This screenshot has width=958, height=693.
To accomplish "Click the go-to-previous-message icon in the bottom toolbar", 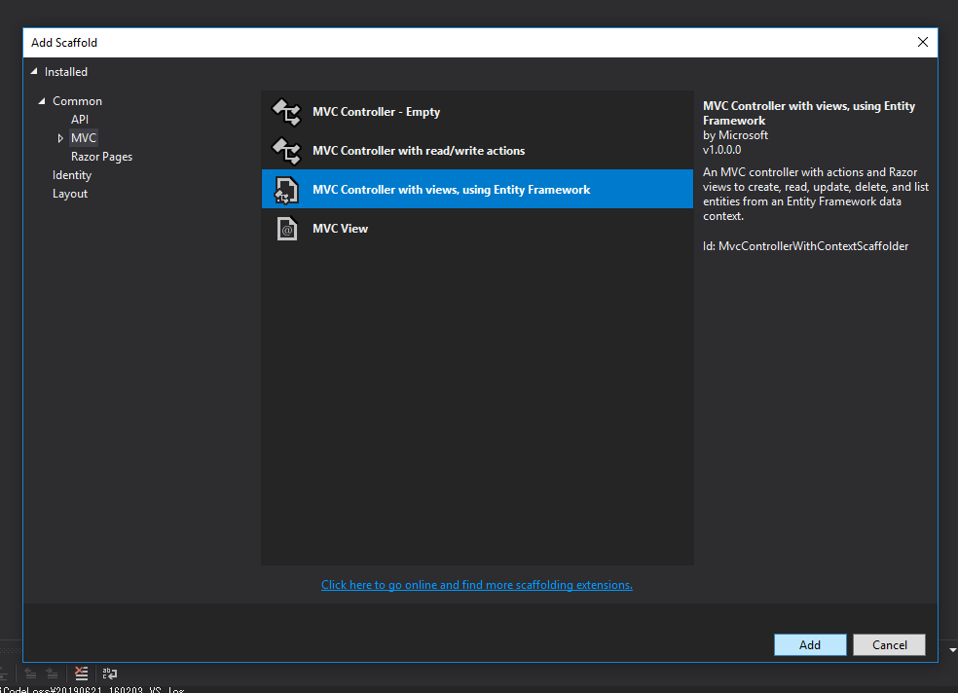I will tap(30, 674).
